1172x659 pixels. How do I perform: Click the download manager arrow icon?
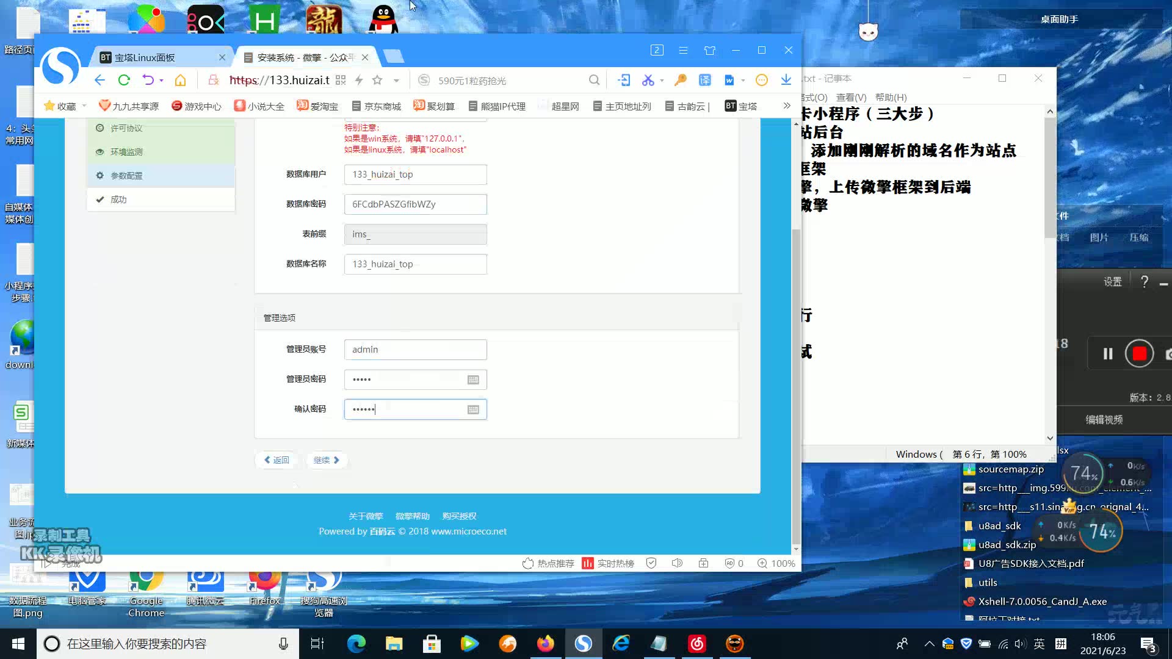786,80
